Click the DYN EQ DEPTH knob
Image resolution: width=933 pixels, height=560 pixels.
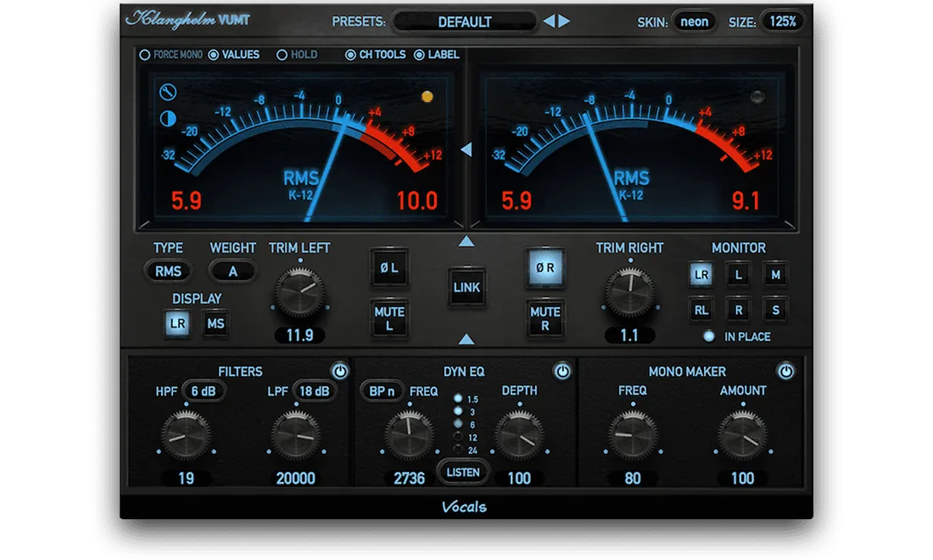(519, 435)
